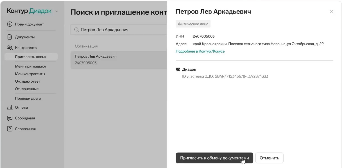Click the Контрагенты people icon
Screen dimensions: 342x168
pyautogui.click(x=10, y=48)
